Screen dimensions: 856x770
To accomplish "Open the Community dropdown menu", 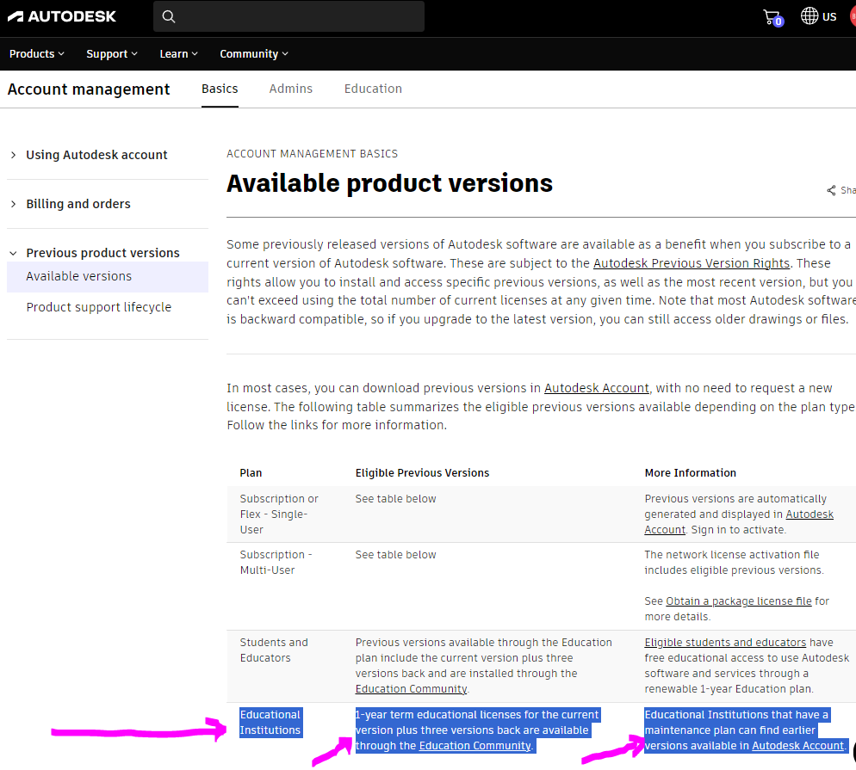I will [x=253, y=53].
